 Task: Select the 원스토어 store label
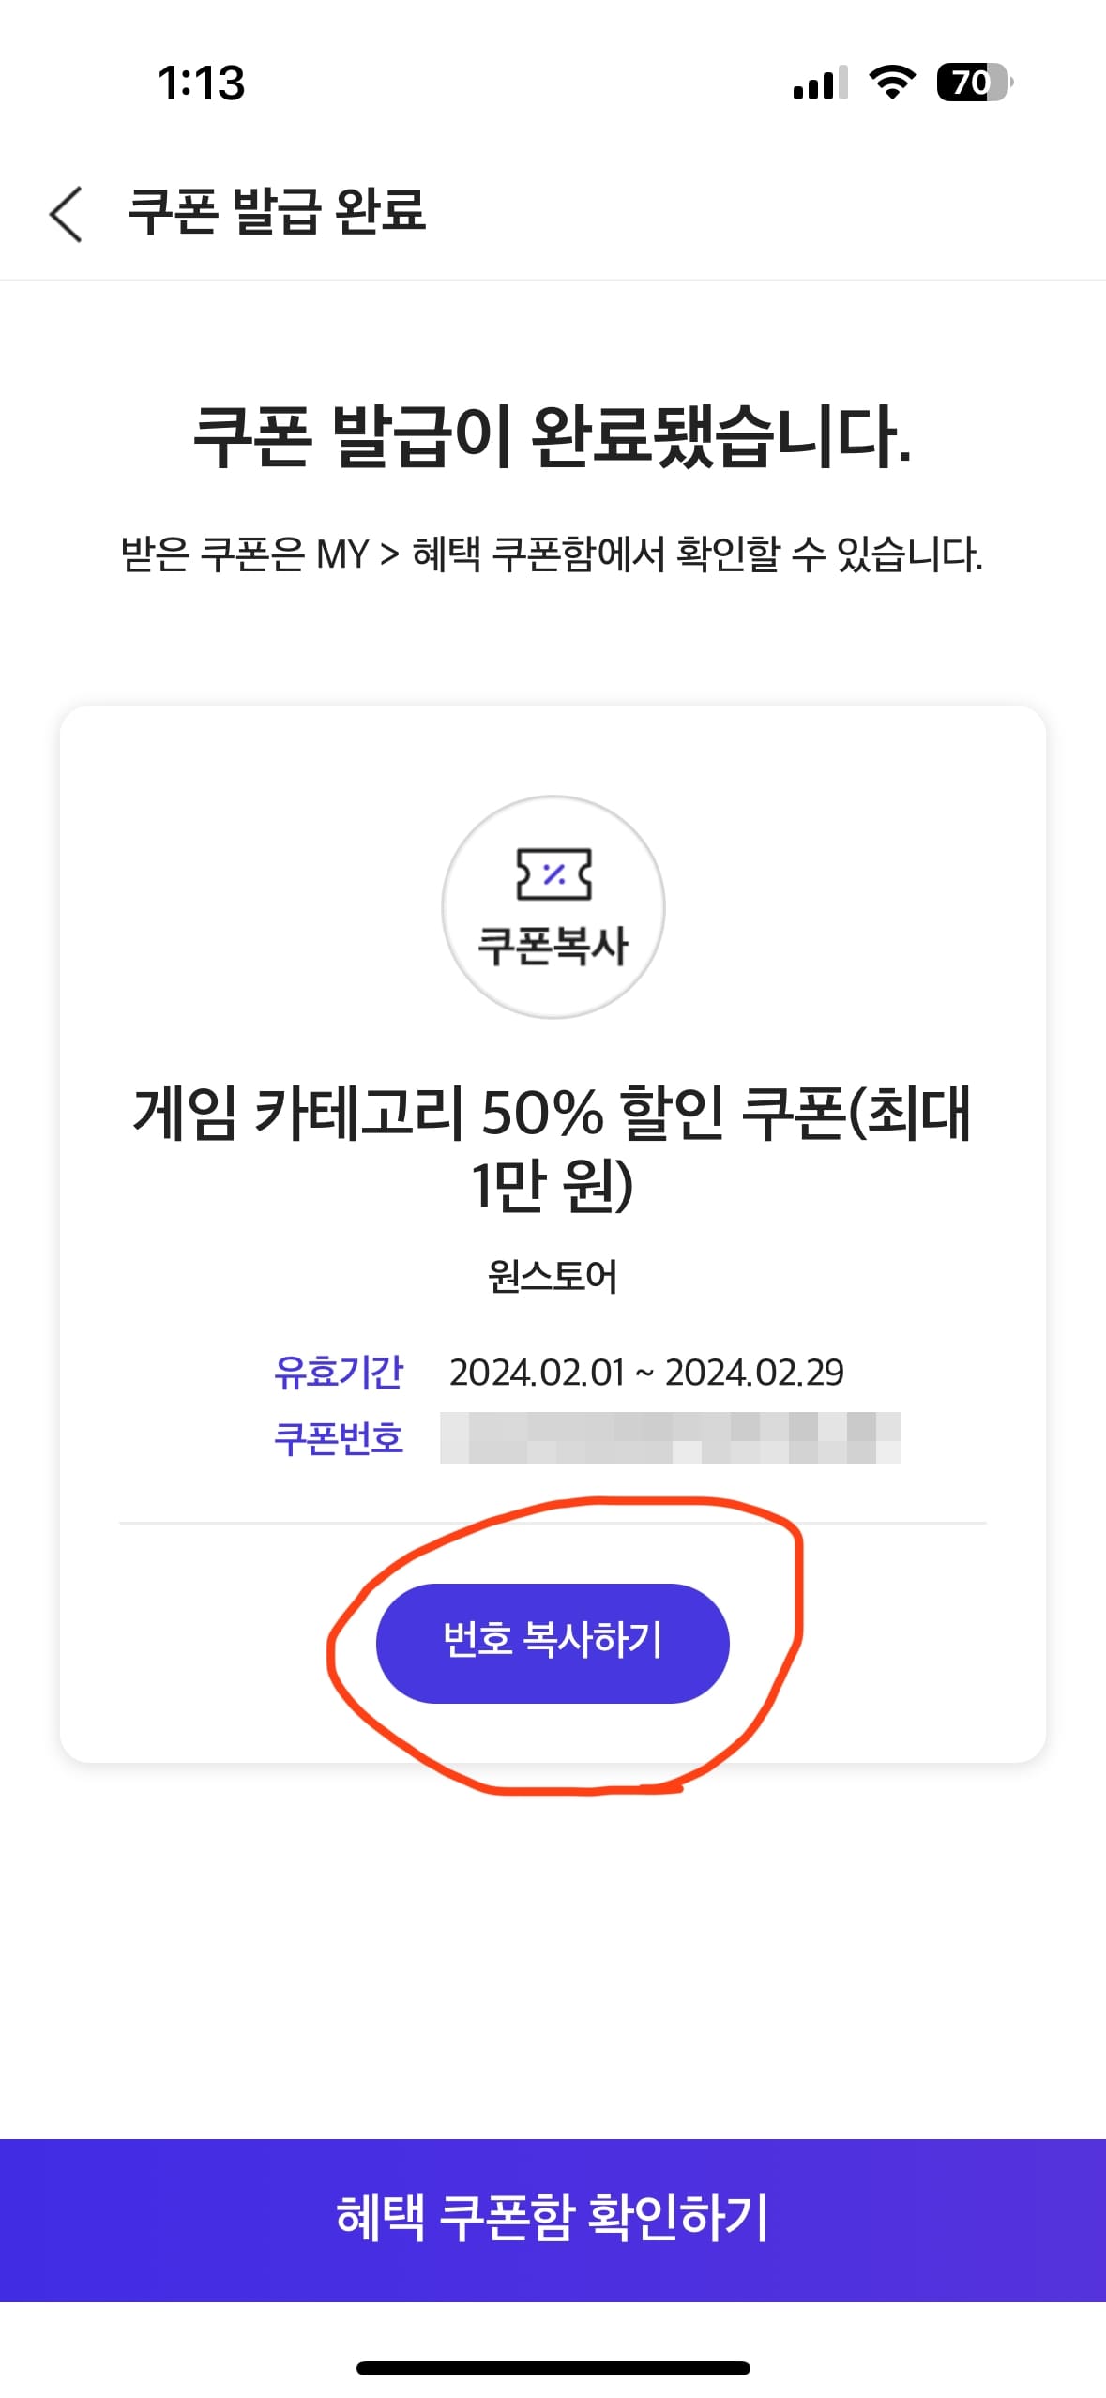[553, 1274]
